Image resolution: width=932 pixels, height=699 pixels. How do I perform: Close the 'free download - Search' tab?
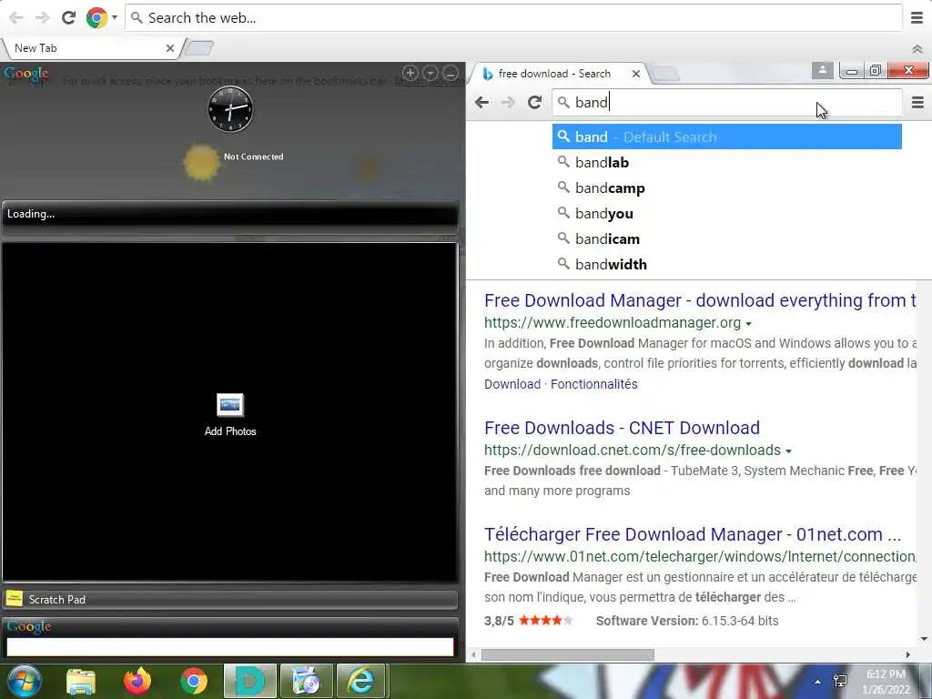(636, 74)
